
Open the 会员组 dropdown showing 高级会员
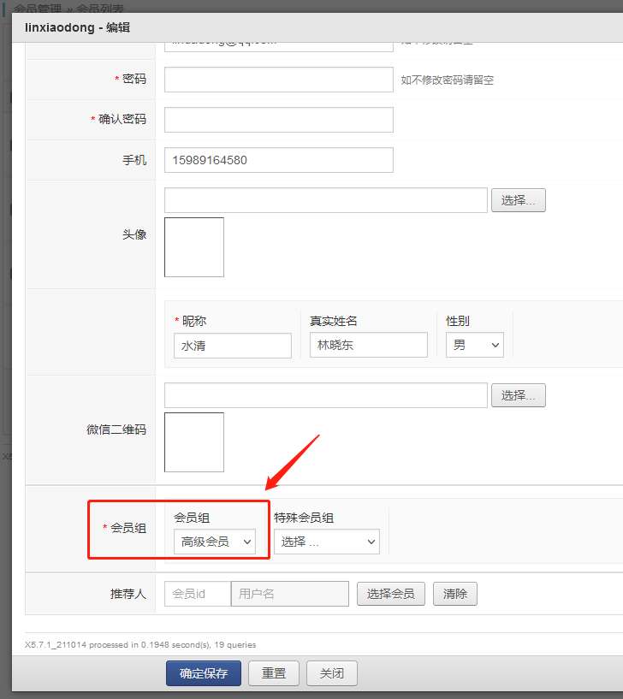point(214,542)
